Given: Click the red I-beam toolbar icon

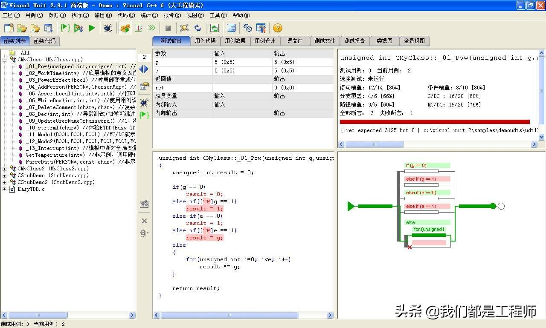Looking at the screenshot, I should [x=138, y=28].
